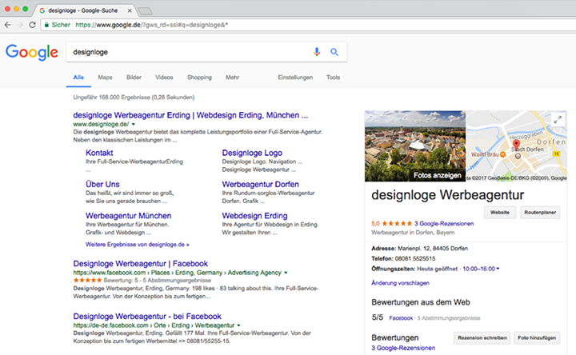Switch to the Maps tab

(x=105, y=78)
